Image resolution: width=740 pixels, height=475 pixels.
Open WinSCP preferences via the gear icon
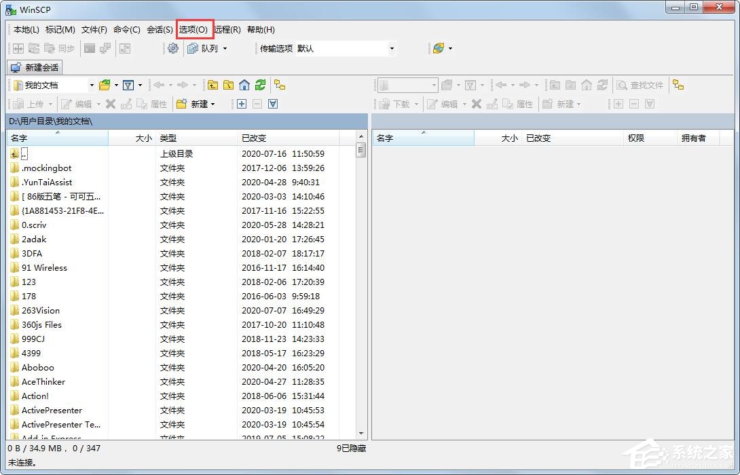tap(172, 48)
